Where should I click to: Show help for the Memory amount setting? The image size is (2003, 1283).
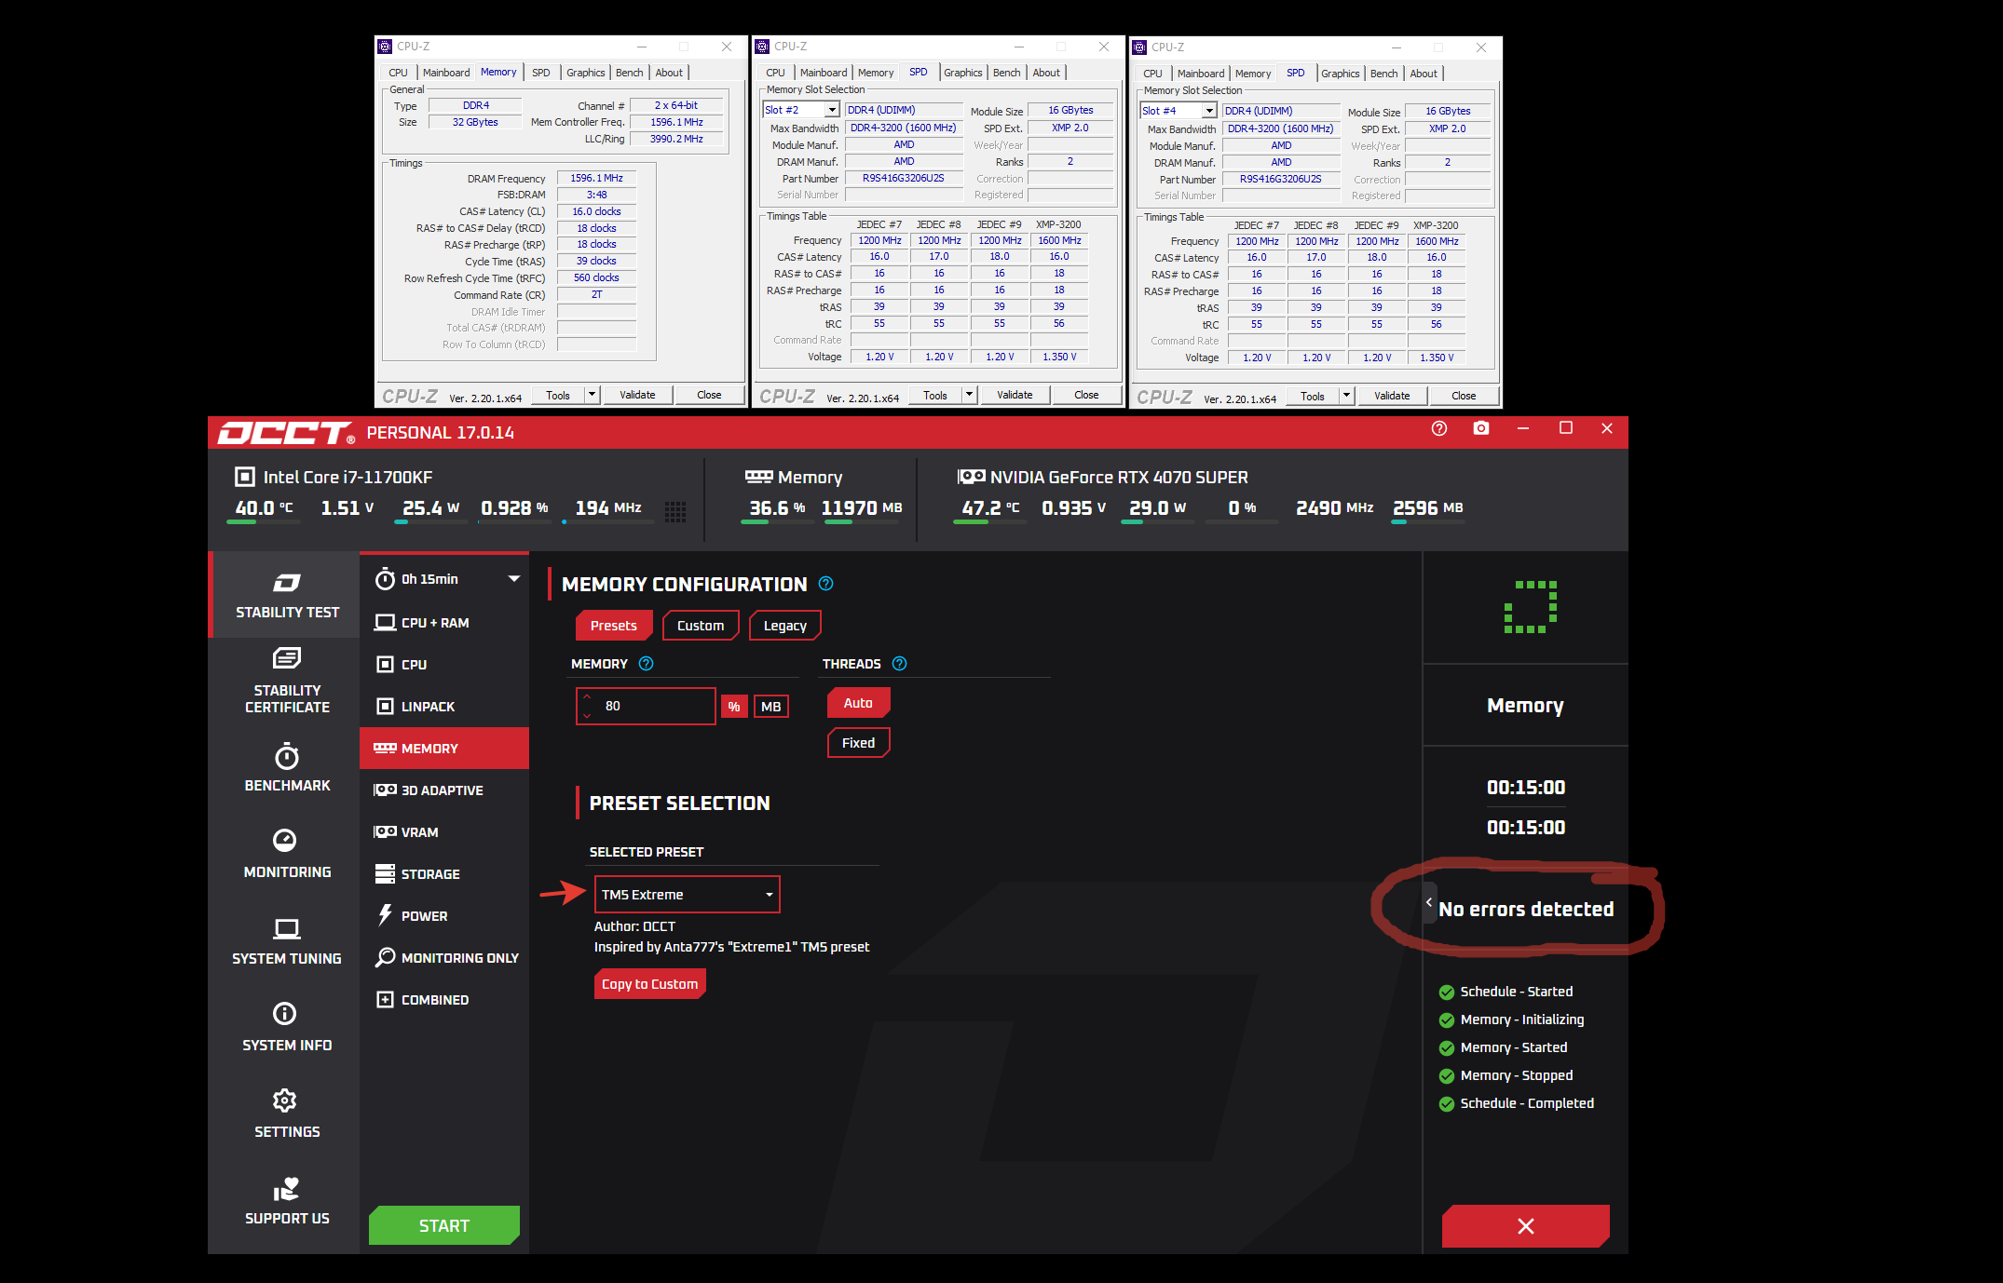click(646, 664)
